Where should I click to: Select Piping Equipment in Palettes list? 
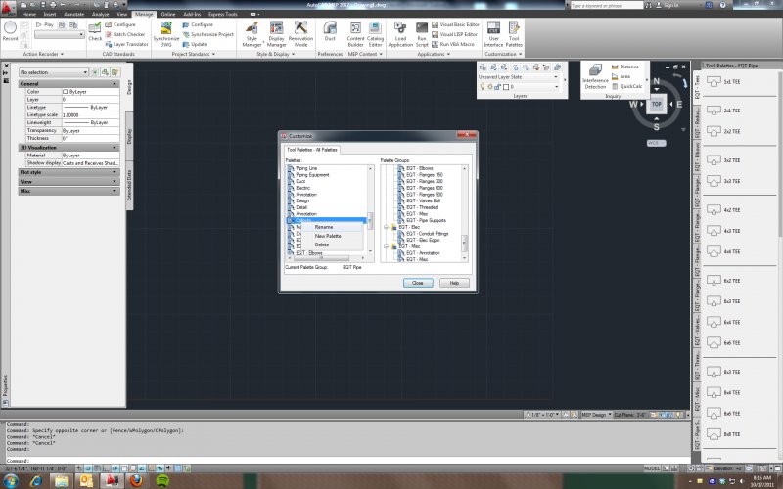312,175
